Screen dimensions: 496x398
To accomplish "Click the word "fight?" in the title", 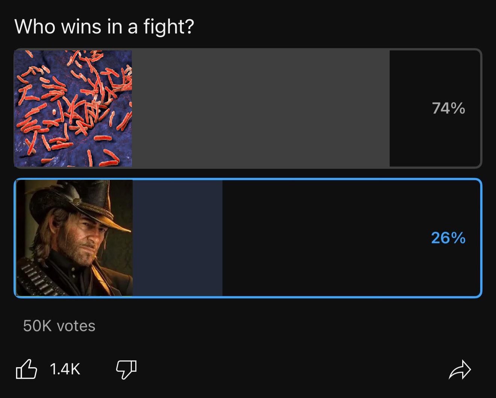I will point(169,27).
